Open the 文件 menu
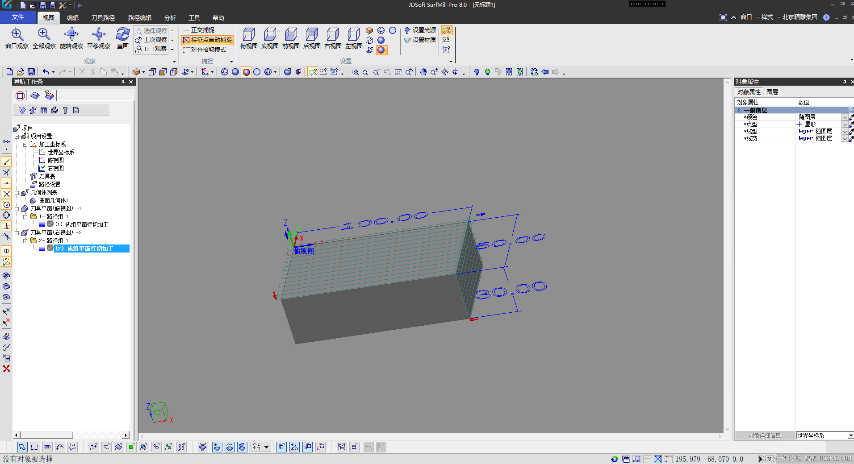854x464 pixels. point(18,17)
